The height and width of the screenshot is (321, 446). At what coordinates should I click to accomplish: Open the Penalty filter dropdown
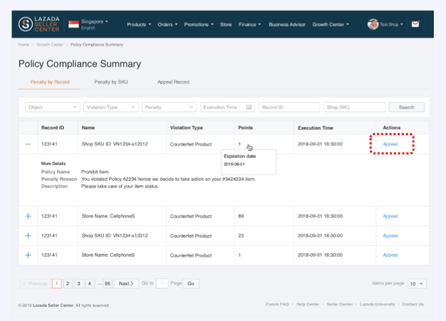tap(169, 108)
